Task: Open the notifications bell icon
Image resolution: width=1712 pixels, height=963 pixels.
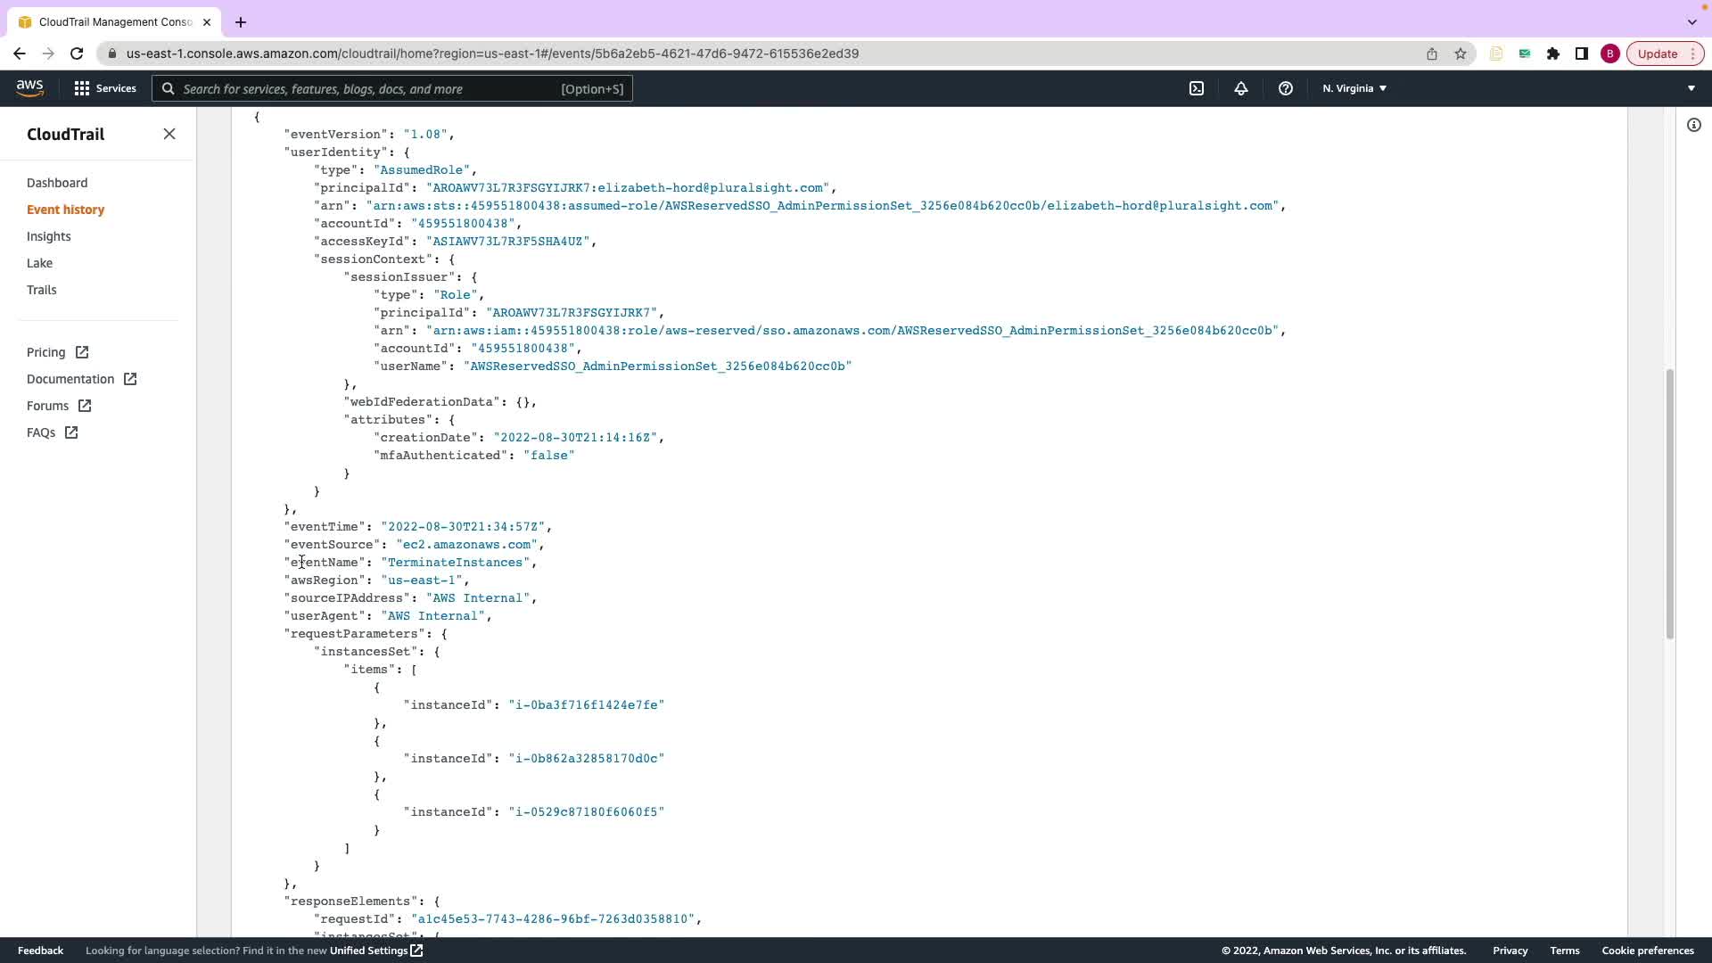Action: (x=1240, y=88)
